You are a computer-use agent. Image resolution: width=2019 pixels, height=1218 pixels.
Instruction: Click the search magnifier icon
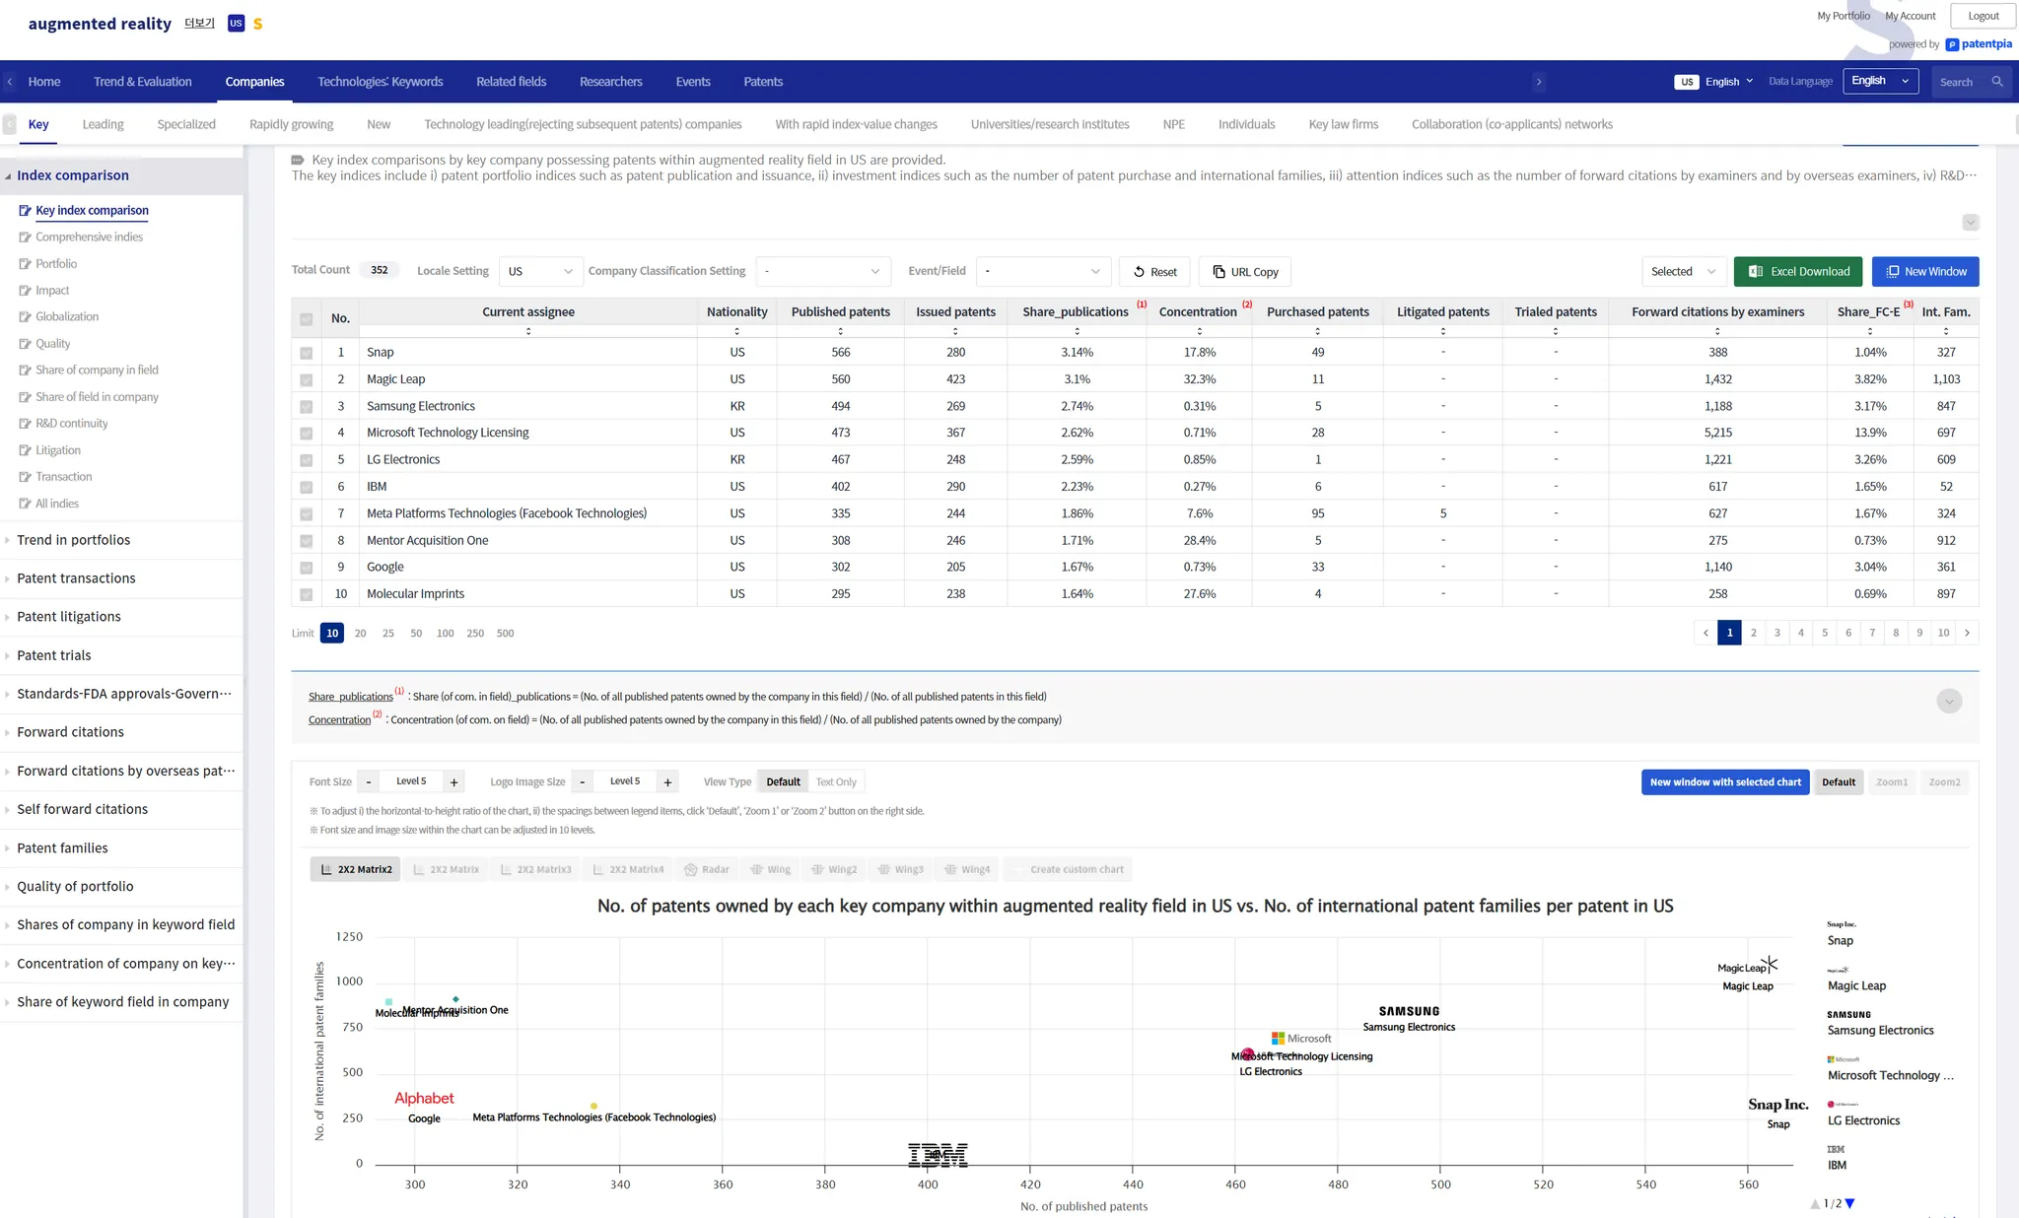click(1996, 82)
